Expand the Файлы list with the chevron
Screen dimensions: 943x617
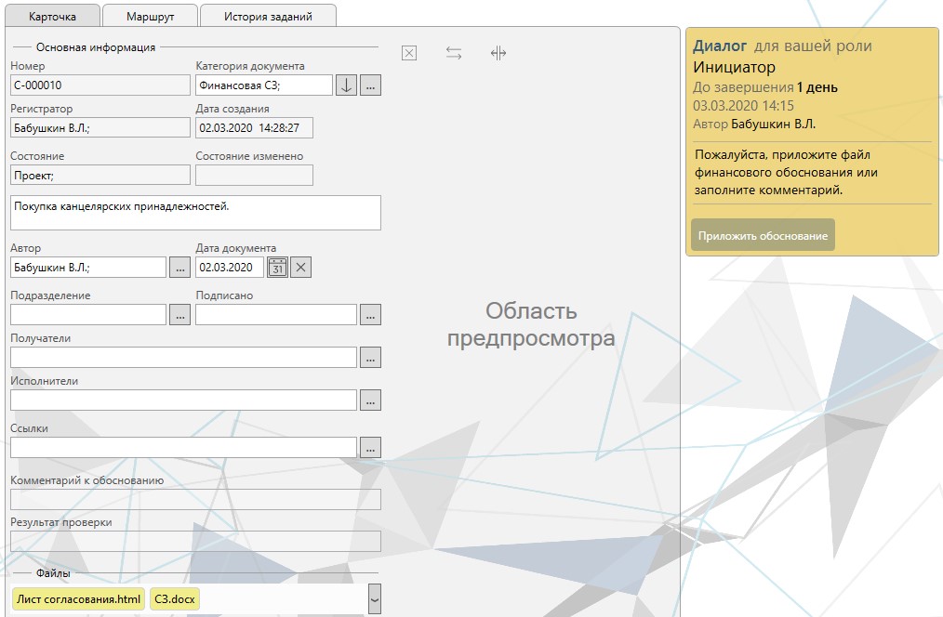pyautogui.click(x=375, y=599)
